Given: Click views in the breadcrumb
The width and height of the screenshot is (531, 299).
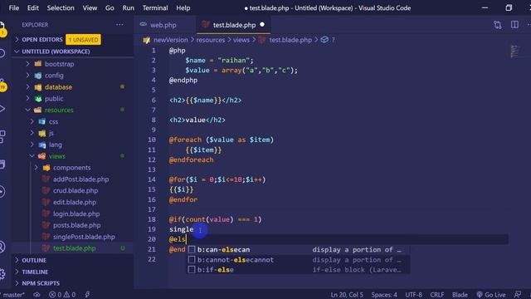Looking at the screenshot, I should click(241, 40).
